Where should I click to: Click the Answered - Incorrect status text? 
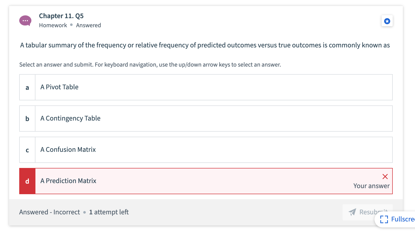coord(50,212)
